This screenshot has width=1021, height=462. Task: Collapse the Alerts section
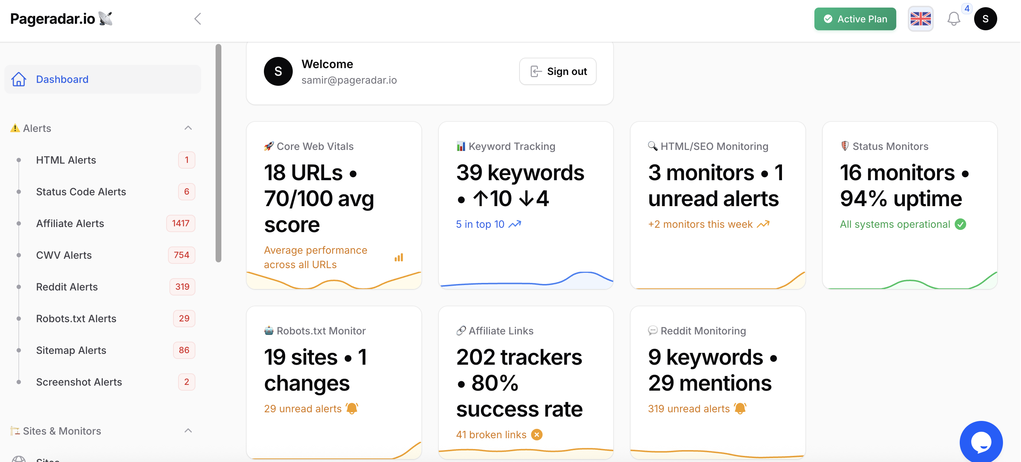[188, 128]
